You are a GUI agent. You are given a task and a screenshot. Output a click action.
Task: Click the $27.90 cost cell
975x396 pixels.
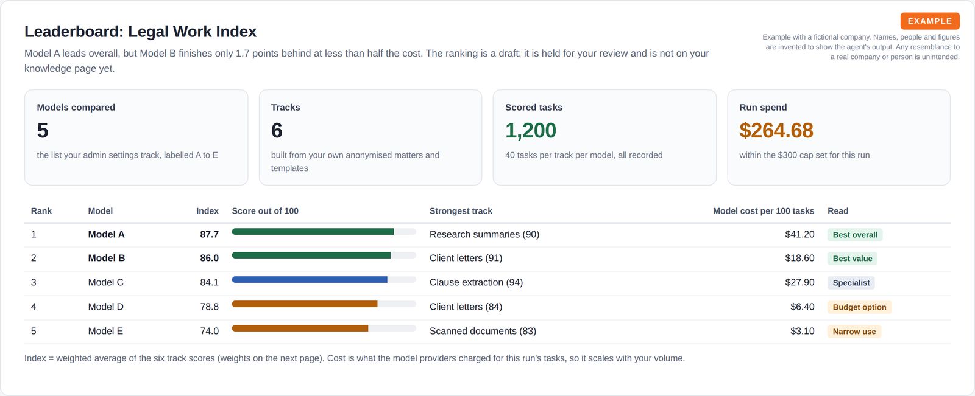point(799,282)
